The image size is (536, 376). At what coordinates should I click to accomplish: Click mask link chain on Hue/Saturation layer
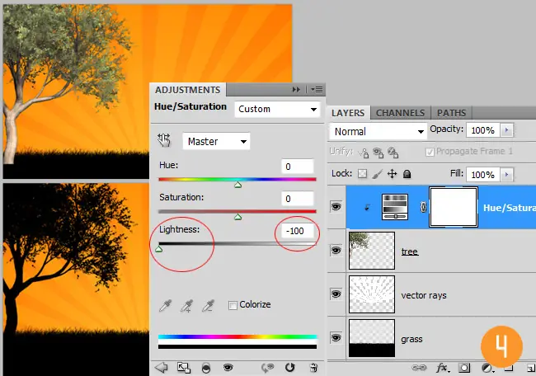click(x=423, y=207)
